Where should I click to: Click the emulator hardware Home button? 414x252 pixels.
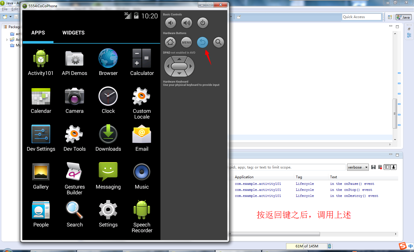[x=170, y=42]
